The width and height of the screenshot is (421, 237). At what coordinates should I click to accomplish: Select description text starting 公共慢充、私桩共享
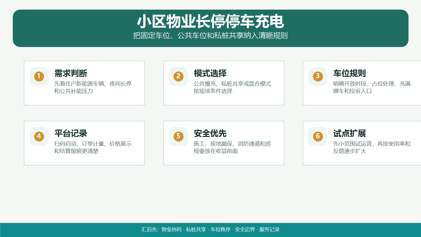click(232, 87)
